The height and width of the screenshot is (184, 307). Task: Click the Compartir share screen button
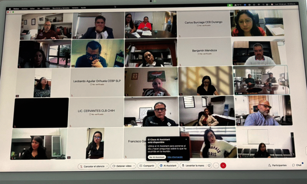[147, 166]
